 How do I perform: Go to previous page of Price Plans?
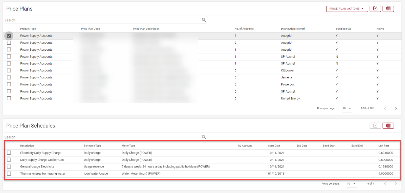pyautogui.click(x=385, y=108)
